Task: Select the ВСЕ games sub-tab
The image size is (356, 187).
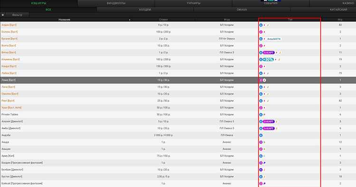Action: click(x=48, y=9)
